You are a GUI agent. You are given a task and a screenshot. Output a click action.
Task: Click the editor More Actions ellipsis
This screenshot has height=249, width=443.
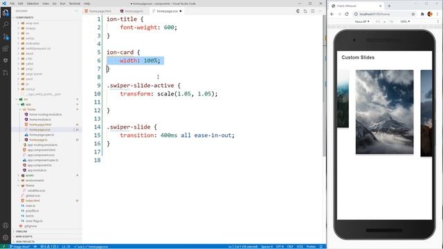pyautogui.click(x=320, y=11)
